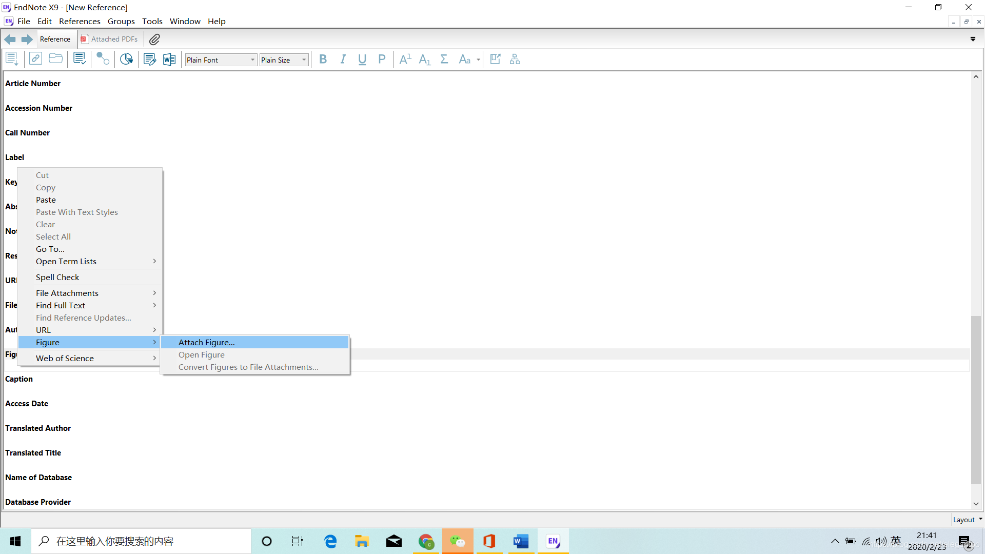Open Windows Start menu
985x554 pixels.
15,541
